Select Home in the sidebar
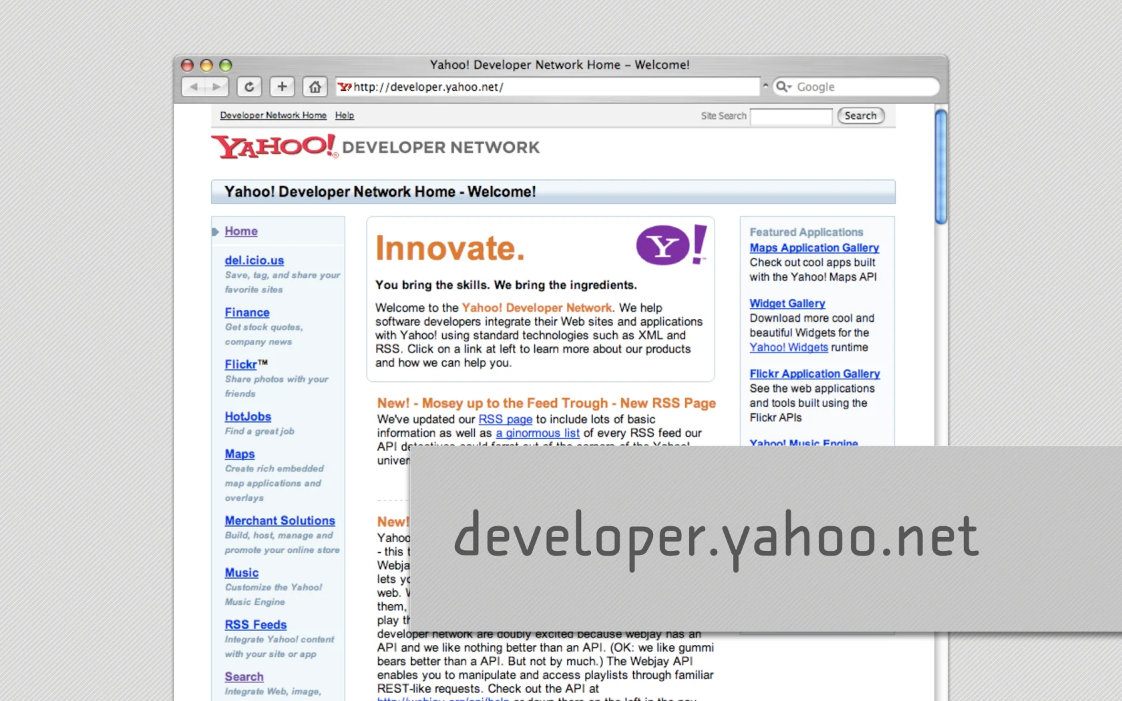This screenshot has width=1122, height=701. [x=241, y=231]
